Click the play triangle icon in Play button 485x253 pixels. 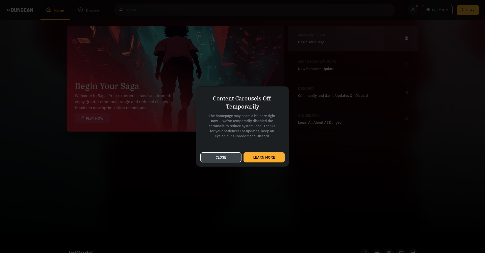click(463, 10)
